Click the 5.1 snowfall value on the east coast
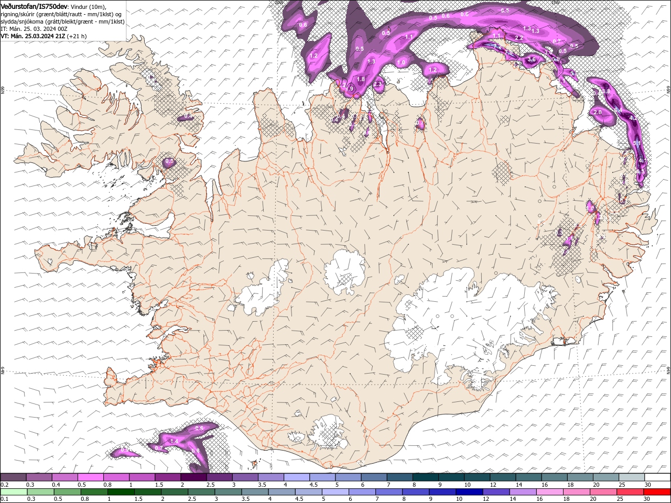The width and height of the screenshot is (671, 503). [637, 143]
